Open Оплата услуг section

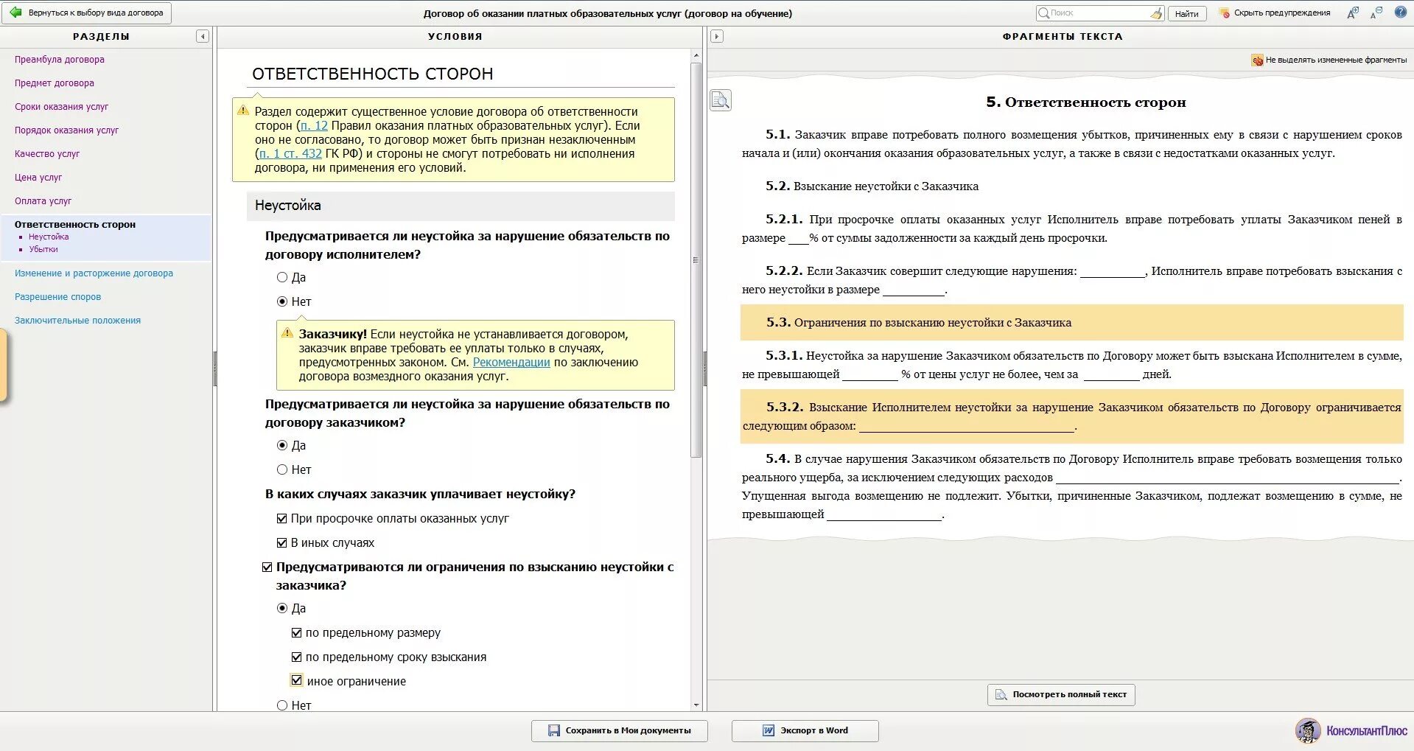43,201
